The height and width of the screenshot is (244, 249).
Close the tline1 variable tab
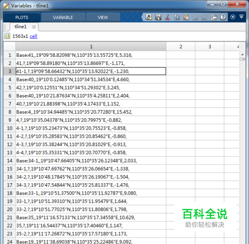[34, 27]
